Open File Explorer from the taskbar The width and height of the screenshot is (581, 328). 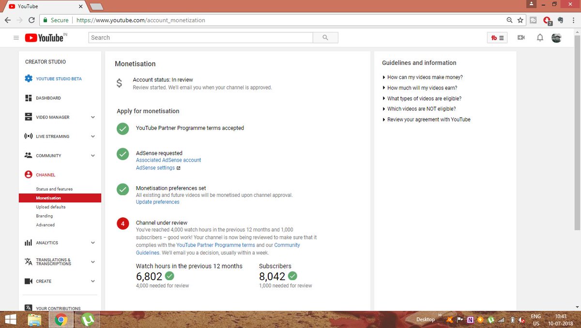pyautogui.click(x=35, y=319)
